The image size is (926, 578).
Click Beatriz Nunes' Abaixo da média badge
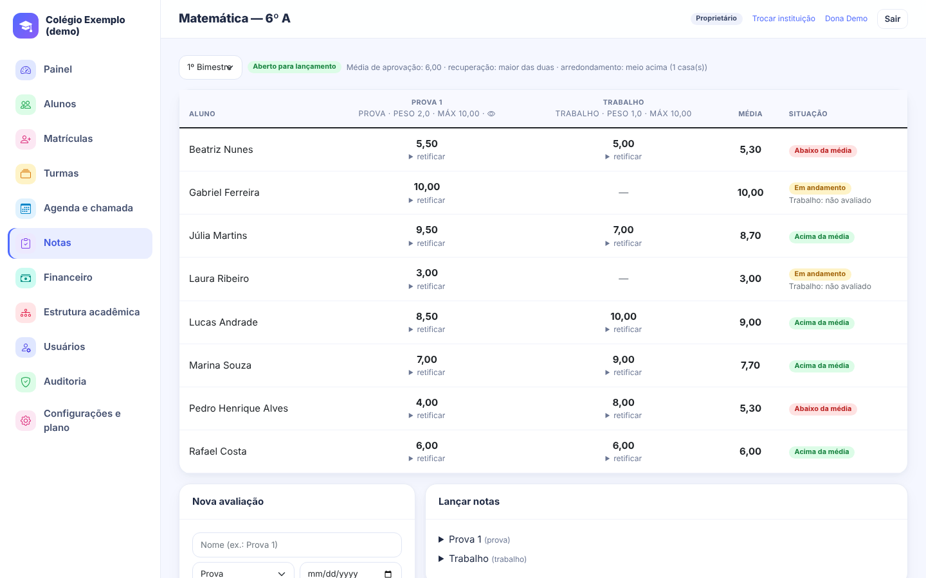point(823,151)
